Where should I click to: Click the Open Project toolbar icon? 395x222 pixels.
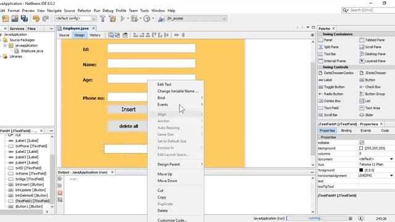[15, 18]
